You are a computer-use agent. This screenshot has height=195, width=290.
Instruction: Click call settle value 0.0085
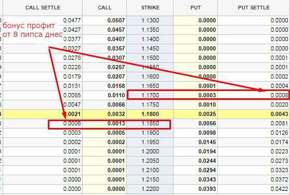(x=72, y=95)
